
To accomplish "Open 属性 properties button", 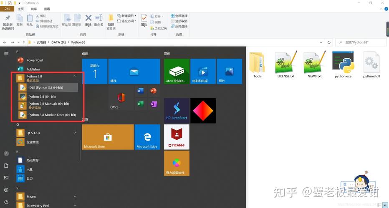I will (x=144, y=20).
